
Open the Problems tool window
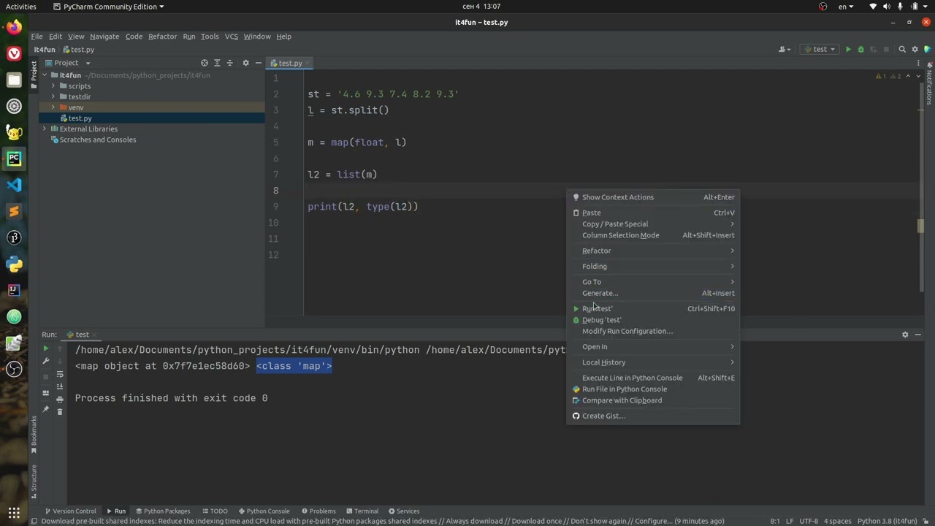tap(318, 511)
